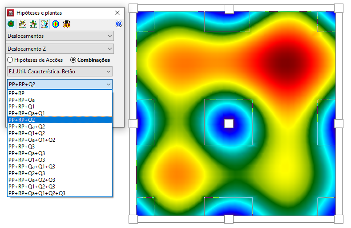Select the filled isovalues map icon
This screenshot has width=351, height=228.
11,24
